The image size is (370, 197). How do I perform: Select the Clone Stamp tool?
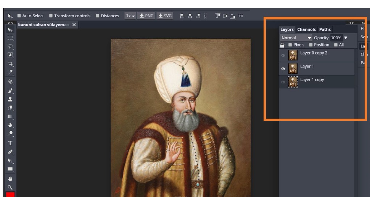[x=10, y=99]
